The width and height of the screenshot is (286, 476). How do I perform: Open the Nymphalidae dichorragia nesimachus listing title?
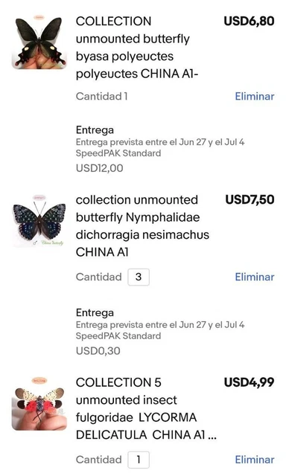tap(142, 226)
